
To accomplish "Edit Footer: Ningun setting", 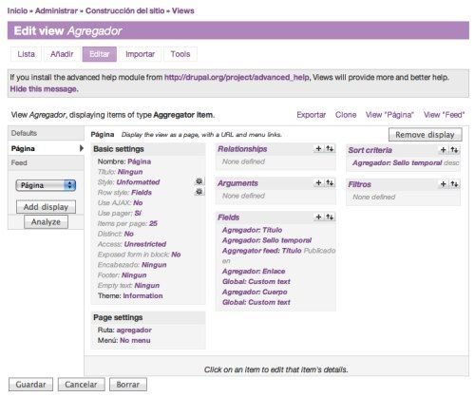I will click(x=134, y=275).
